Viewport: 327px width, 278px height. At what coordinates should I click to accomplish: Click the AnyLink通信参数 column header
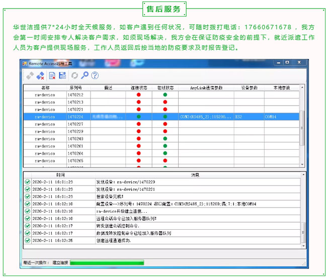tap(206, 87)
